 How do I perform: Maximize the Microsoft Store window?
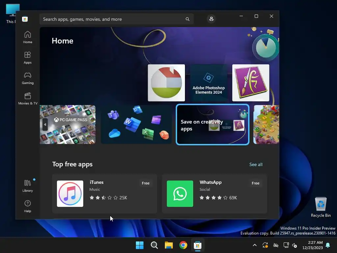(x=256, y=16)
